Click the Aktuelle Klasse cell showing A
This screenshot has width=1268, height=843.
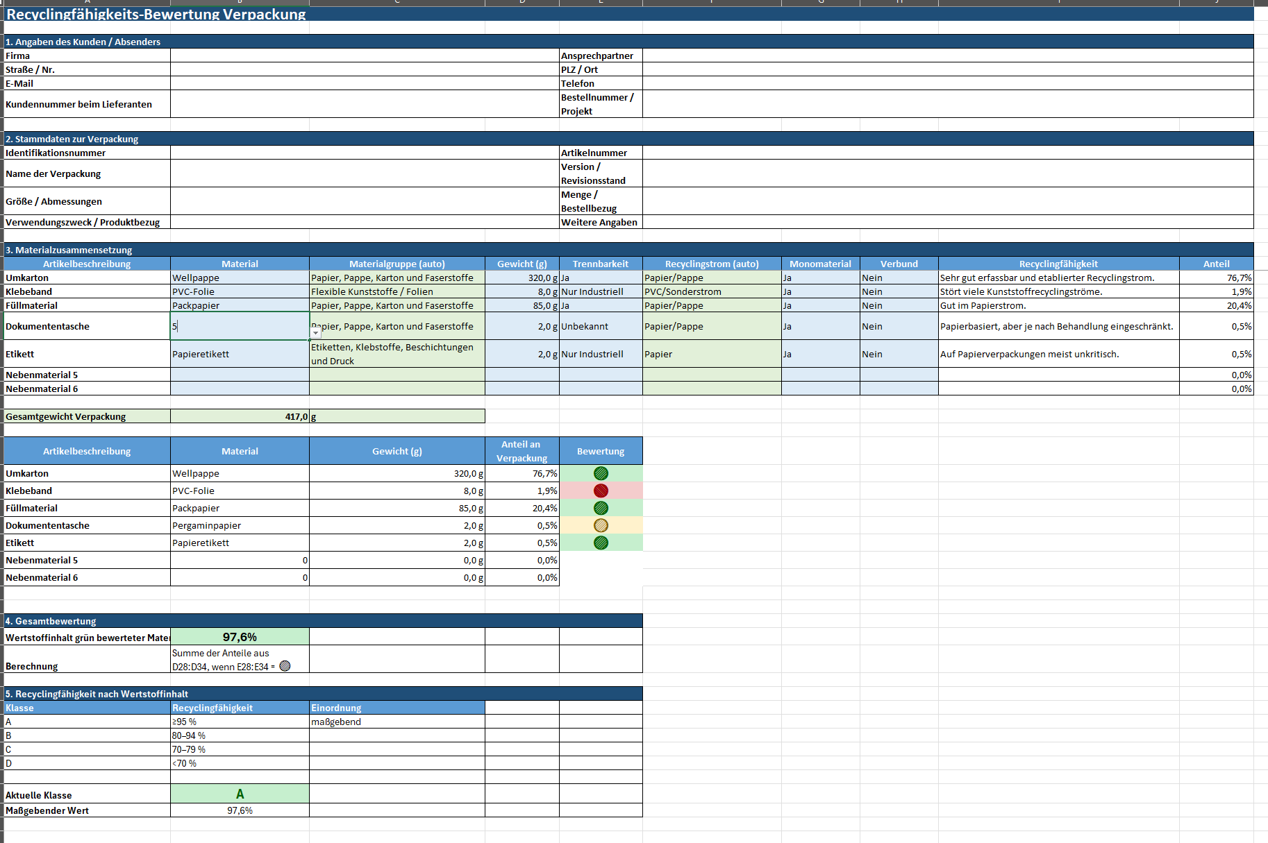[240, 794]
